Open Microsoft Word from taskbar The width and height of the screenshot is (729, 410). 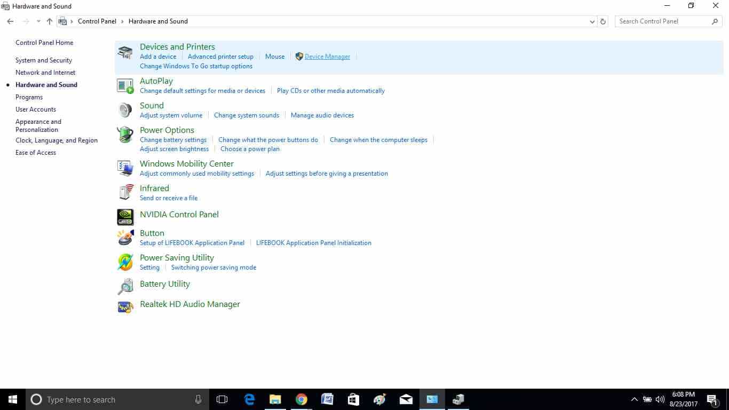pos(328,399)
